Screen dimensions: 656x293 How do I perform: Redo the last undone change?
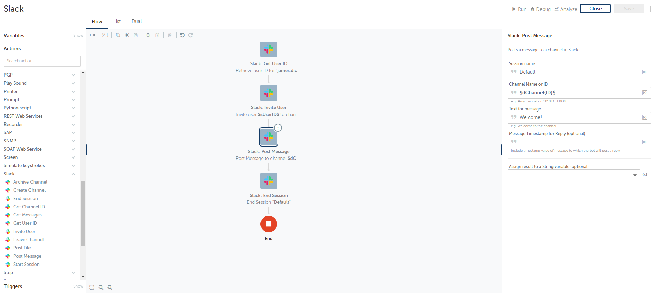[x=191, y=35]
